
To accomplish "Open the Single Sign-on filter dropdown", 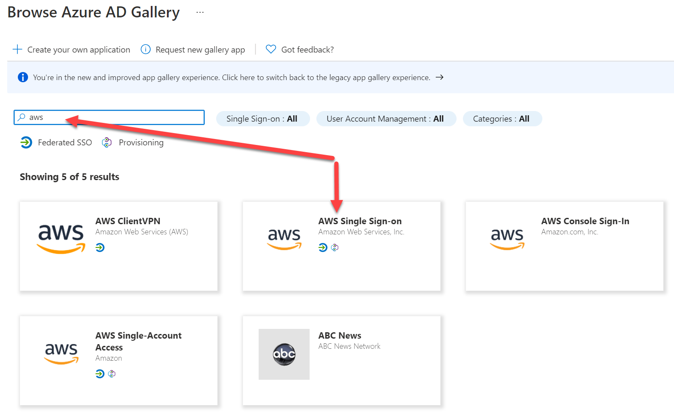I will [x=262, y=119].
